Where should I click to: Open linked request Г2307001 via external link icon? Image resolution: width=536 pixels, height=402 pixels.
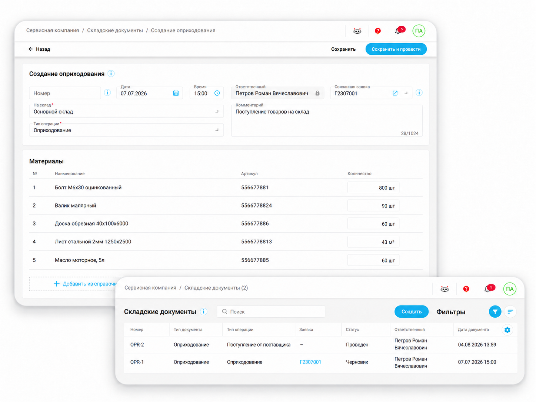tap(395, 93)
